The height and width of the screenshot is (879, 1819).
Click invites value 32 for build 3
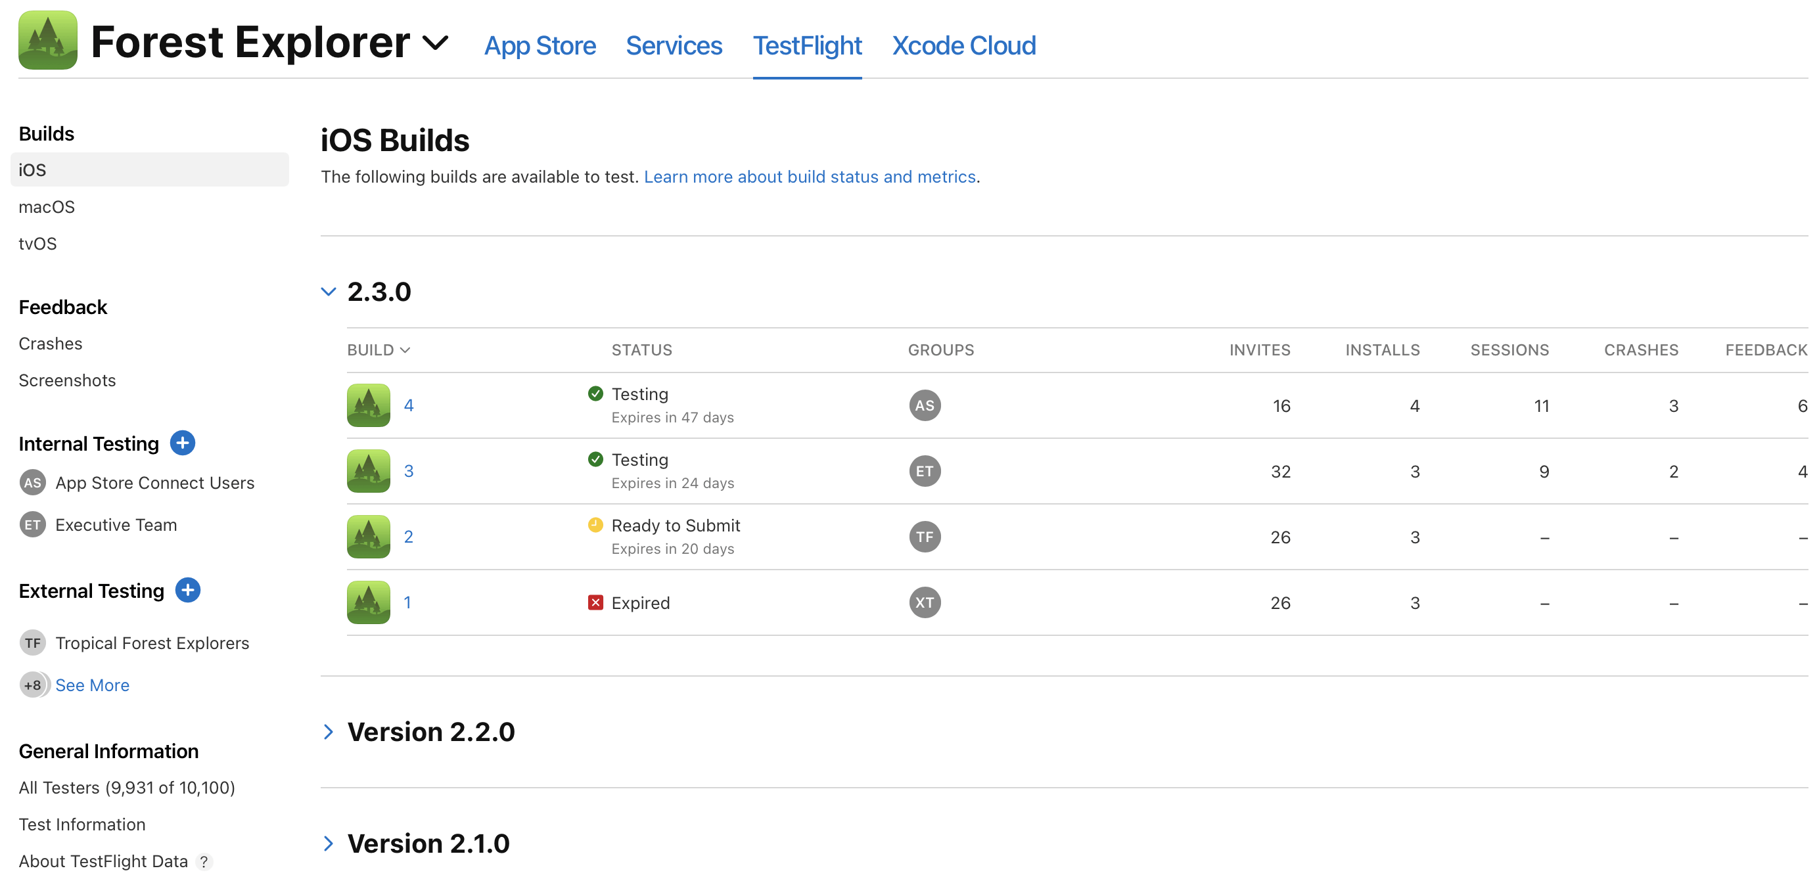point(1280,472)
